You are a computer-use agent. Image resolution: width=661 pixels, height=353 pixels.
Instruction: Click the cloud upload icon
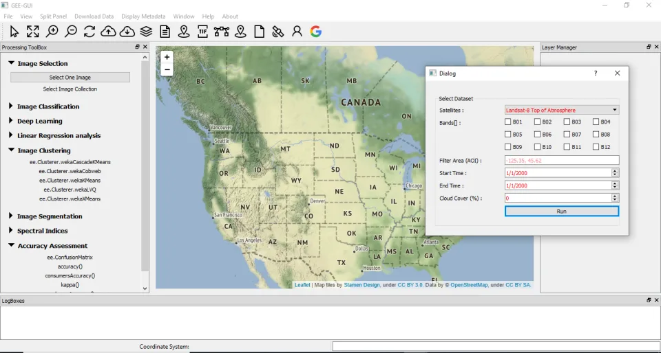coord(108,32)
